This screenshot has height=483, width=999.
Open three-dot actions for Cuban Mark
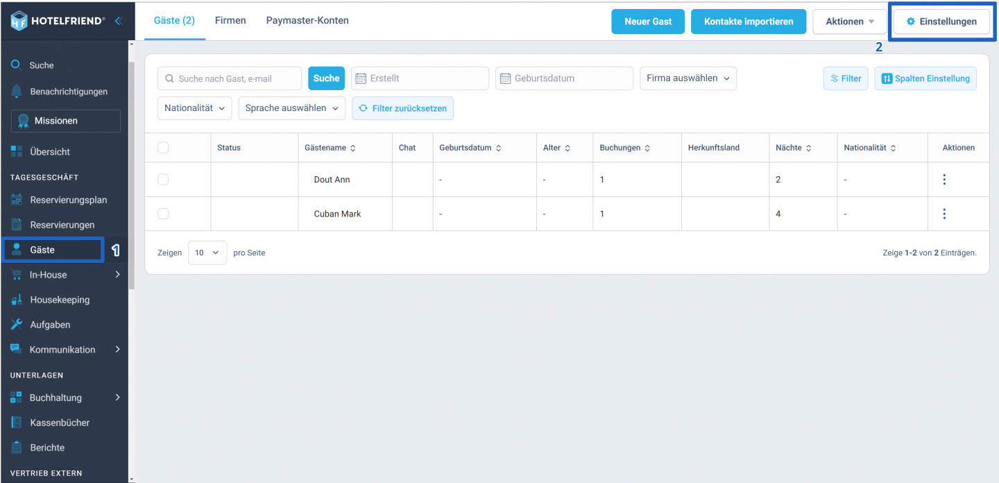tap(944, 214)
